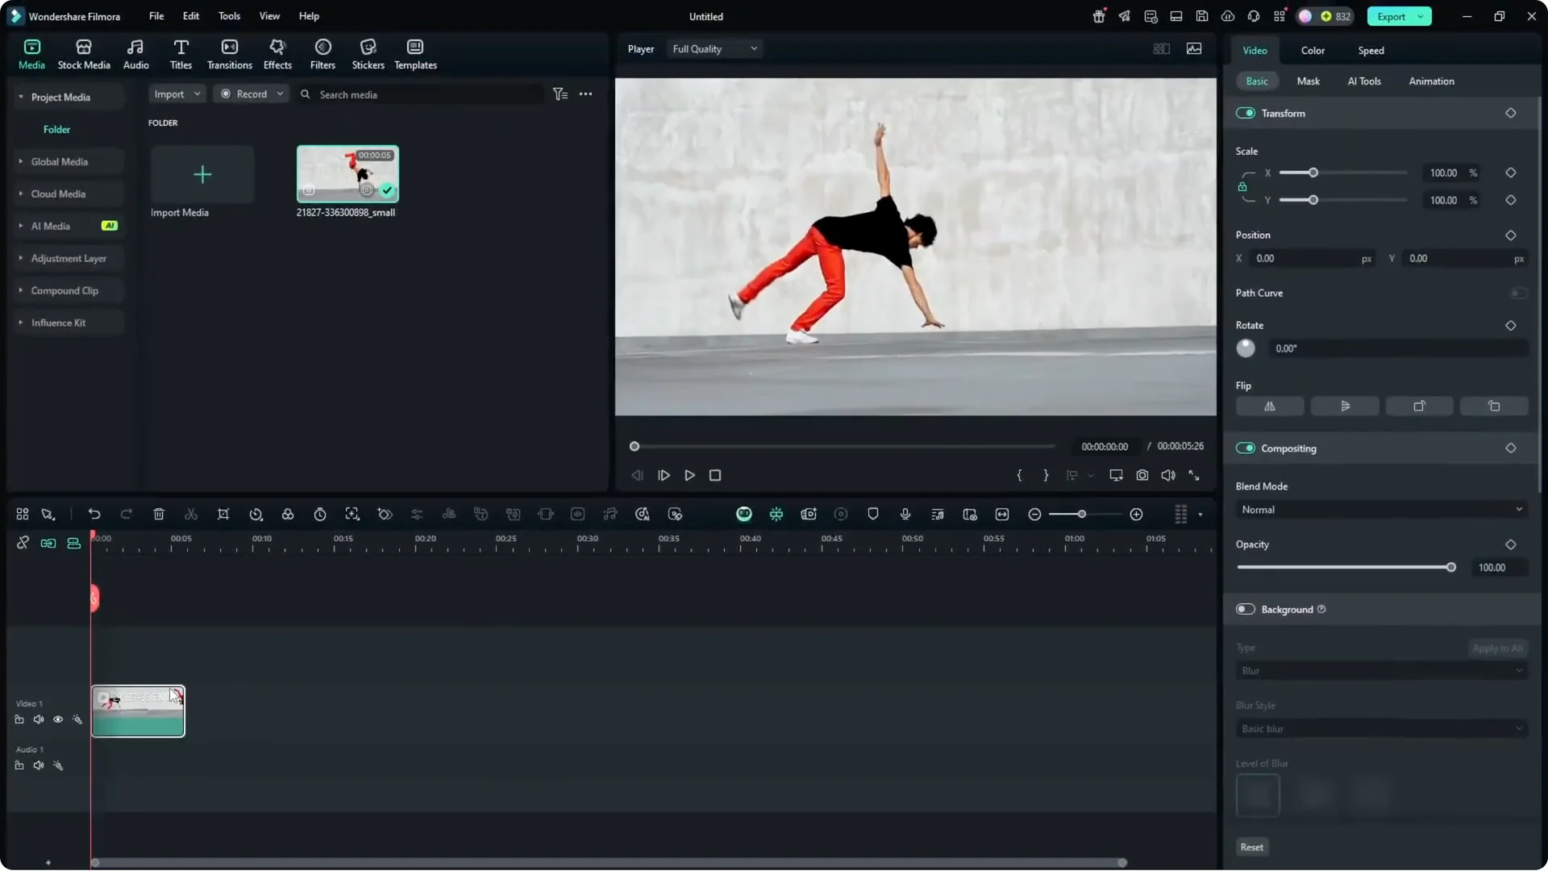The height and width of the screenshot is (871, 1548).
Task: Select the Stock Media panel
Action: point(83,53)
